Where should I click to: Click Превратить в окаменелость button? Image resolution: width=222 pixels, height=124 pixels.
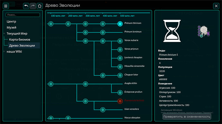[x=187, y=117]
